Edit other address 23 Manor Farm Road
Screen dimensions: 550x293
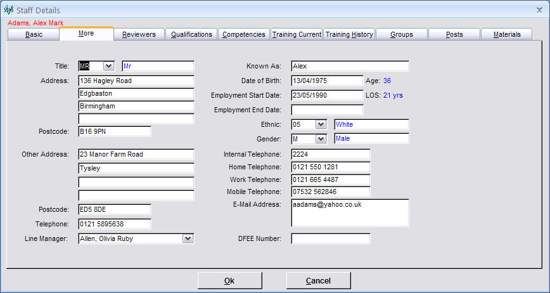coord(136,154)
